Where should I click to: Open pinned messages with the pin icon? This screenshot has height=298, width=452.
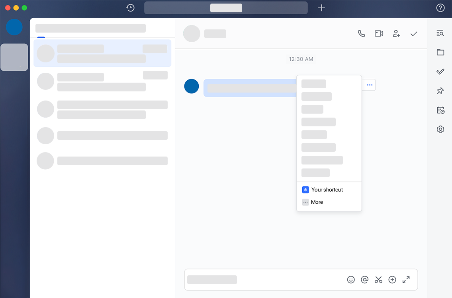pos(440,91)
